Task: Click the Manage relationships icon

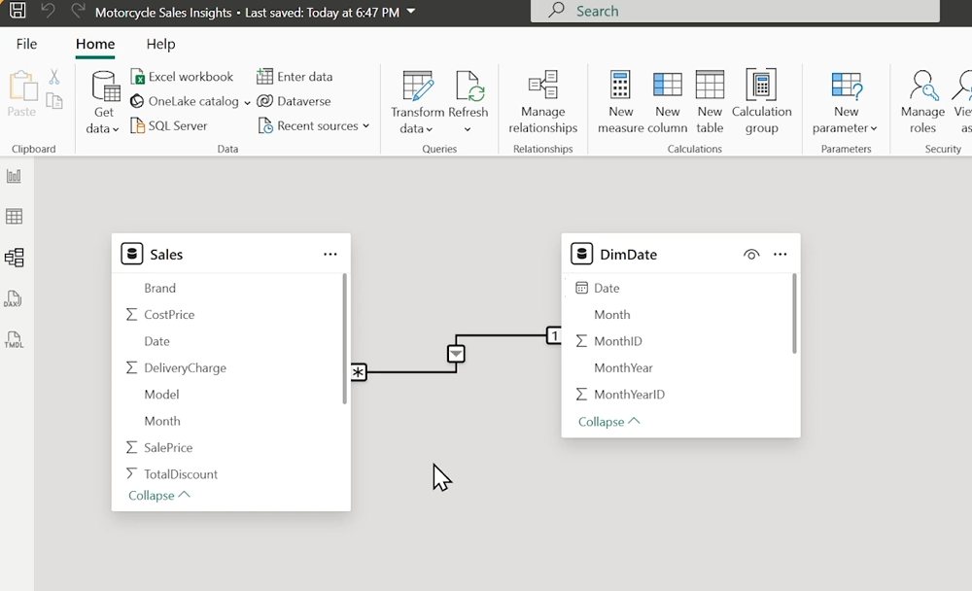Action: pos(542,102)
